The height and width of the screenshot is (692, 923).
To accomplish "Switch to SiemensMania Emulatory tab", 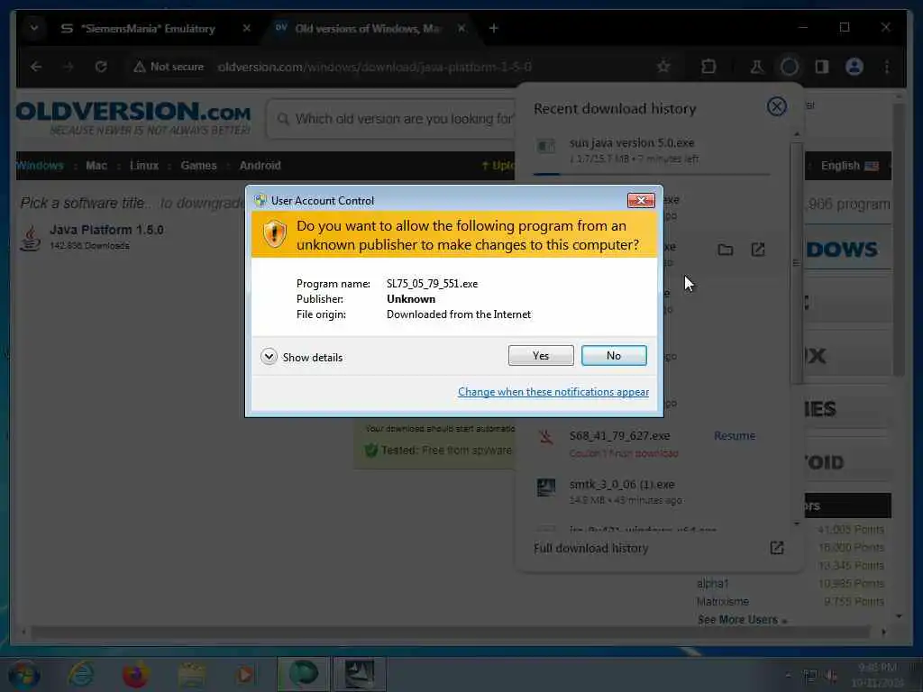I will pos(150,28).
